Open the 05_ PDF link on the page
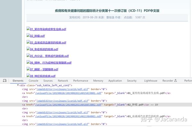 coord(49,56)
